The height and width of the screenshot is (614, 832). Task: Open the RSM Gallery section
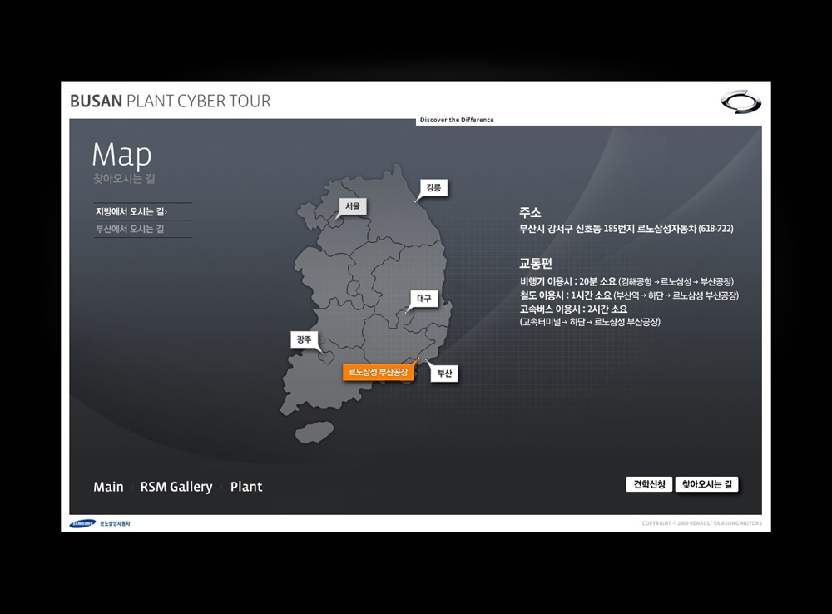[176, 487]
